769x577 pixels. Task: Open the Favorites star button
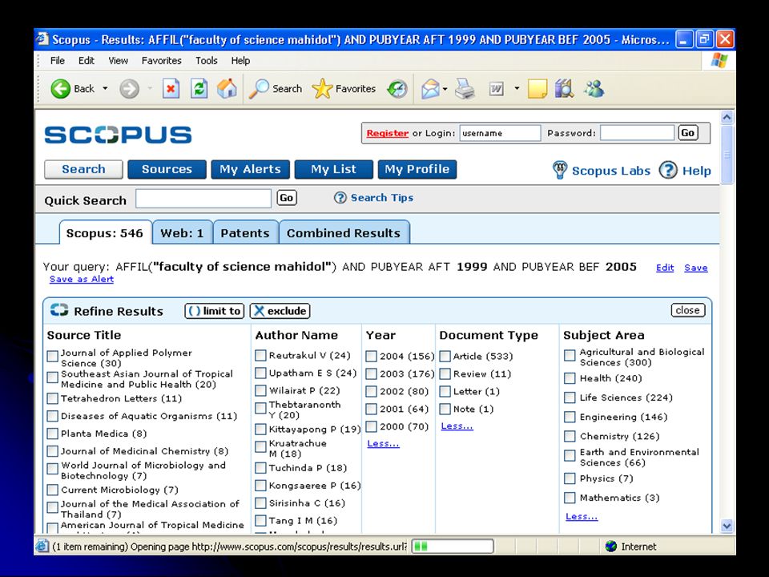[x=344, y=89]
